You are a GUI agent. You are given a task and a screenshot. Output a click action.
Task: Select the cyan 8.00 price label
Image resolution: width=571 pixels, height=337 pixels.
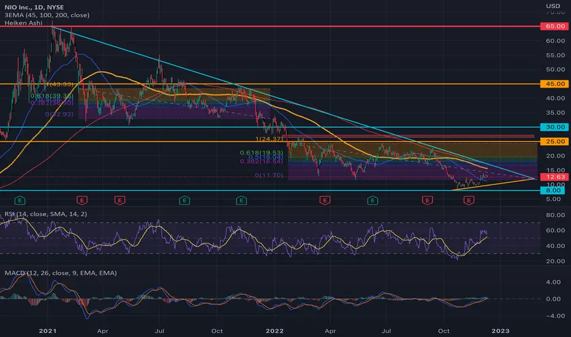[x=553, y=190]
